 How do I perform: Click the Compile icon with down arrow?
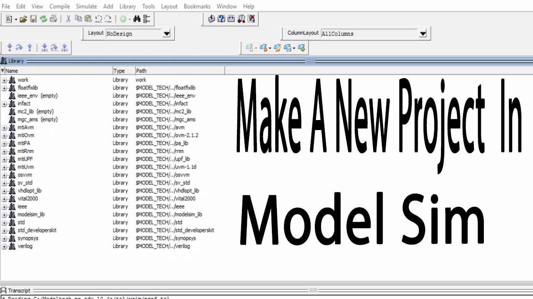(x=212, y=19)
